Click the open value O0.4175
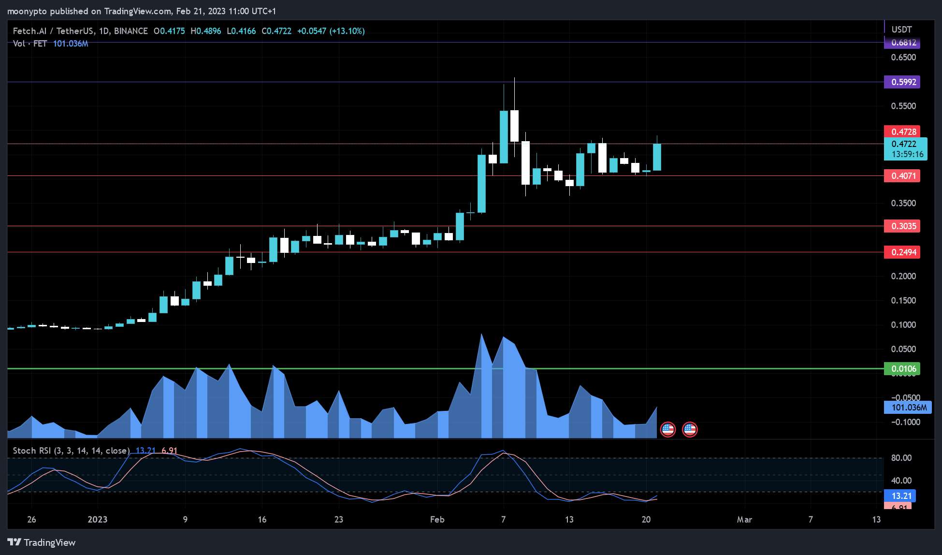 (169, 31)
